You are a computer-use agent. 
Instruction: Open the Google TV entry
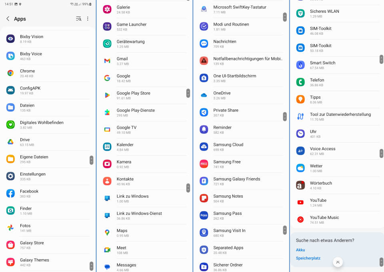(x=144, y=130)
